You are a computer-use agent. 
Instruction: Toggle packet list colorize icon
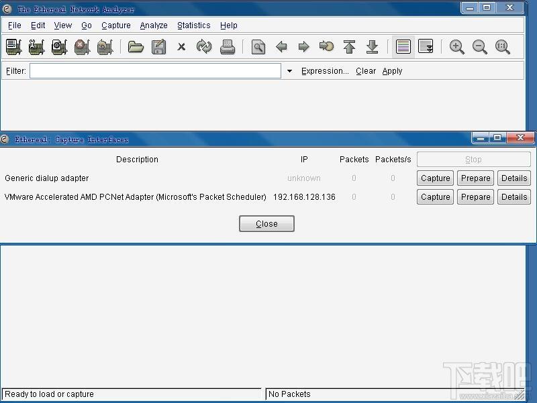point(403,46)
